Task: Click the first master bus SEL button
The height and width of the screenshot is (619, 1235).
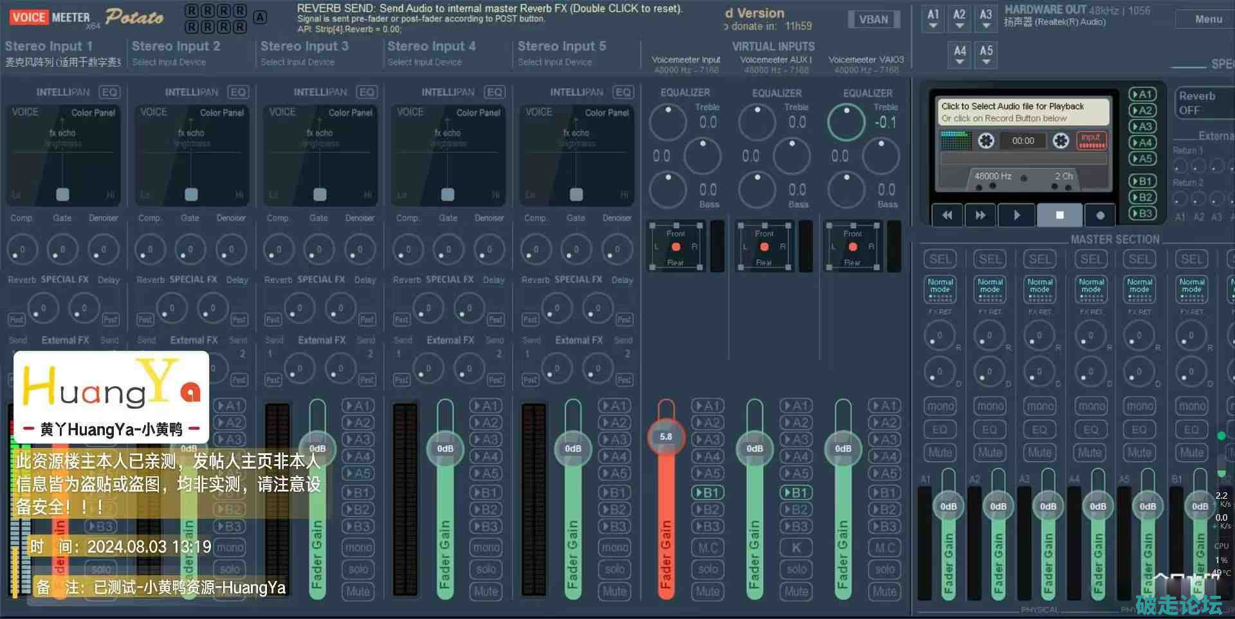Action: click(940, 260)
